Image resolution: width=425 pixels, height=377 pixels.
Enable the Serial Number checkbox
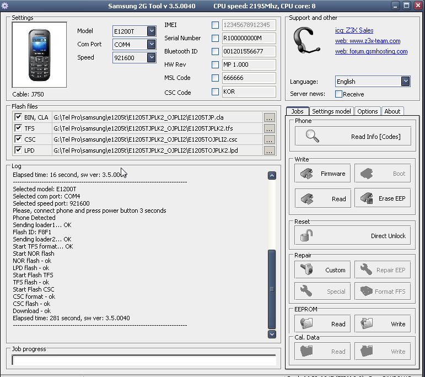(215, 38)
